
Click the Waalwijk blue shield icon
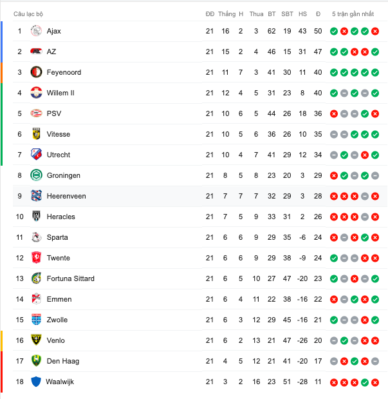36,382
